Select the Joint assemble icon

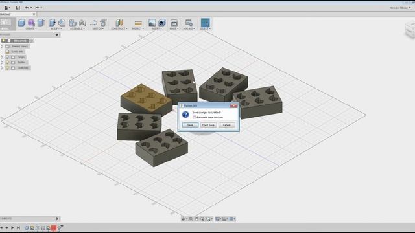click(x=82, y=23)
